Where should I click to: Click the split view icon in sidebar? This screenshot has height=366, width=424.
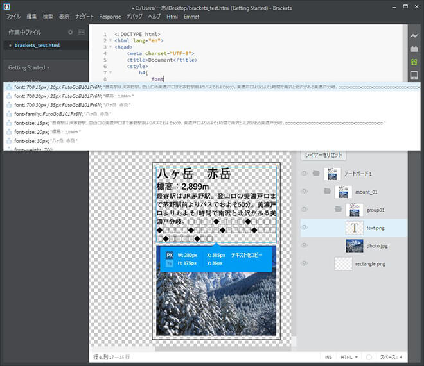pos(82,32)
